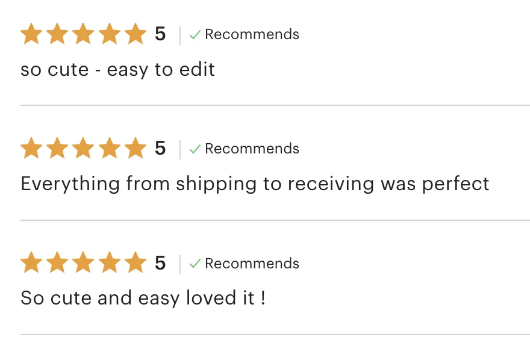Click the fifth star in 'so cute' review
This screenshot has width=530, height=349.
pyautogui.click(x=136, y=34)
